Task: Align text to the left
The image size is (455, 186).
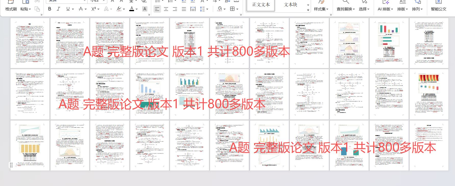Action: (157, 9)
